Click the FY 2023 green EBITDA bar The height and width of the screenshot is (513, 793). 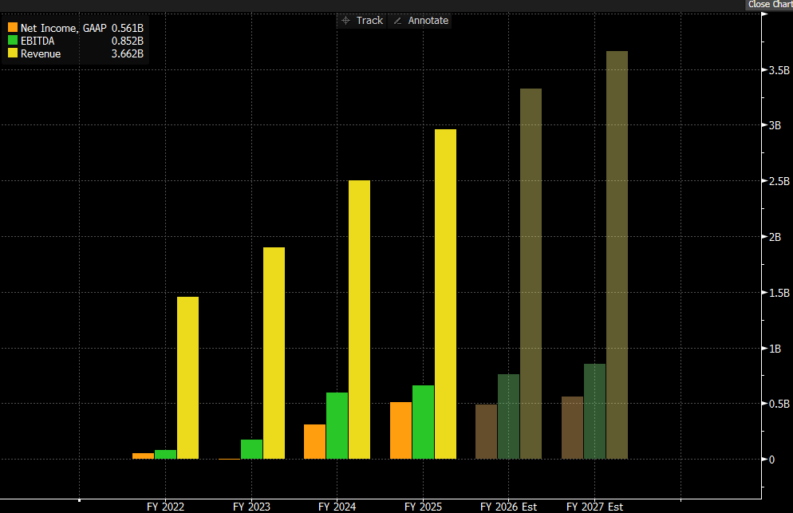pos(251,449)
